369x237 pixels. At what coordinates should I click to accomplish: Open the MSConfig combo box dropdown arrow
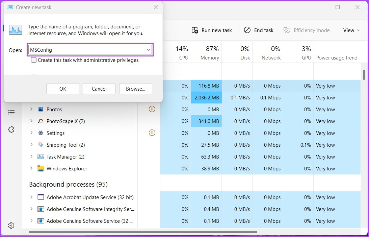[x=148, y=50]
